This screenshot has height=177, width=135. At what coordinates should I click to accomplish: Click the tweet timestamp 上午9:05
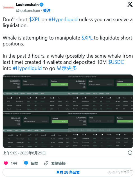pos(10,153)
